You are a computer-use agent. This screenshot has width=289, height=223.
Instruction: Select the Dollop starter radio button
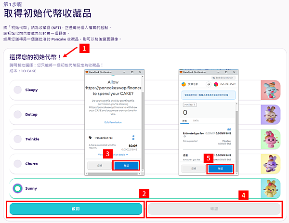[x=18, y=115]
